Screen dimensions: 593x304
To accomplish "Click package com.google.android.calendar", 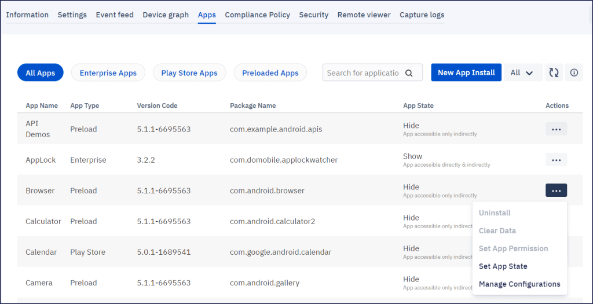I will tap(281, 252).
